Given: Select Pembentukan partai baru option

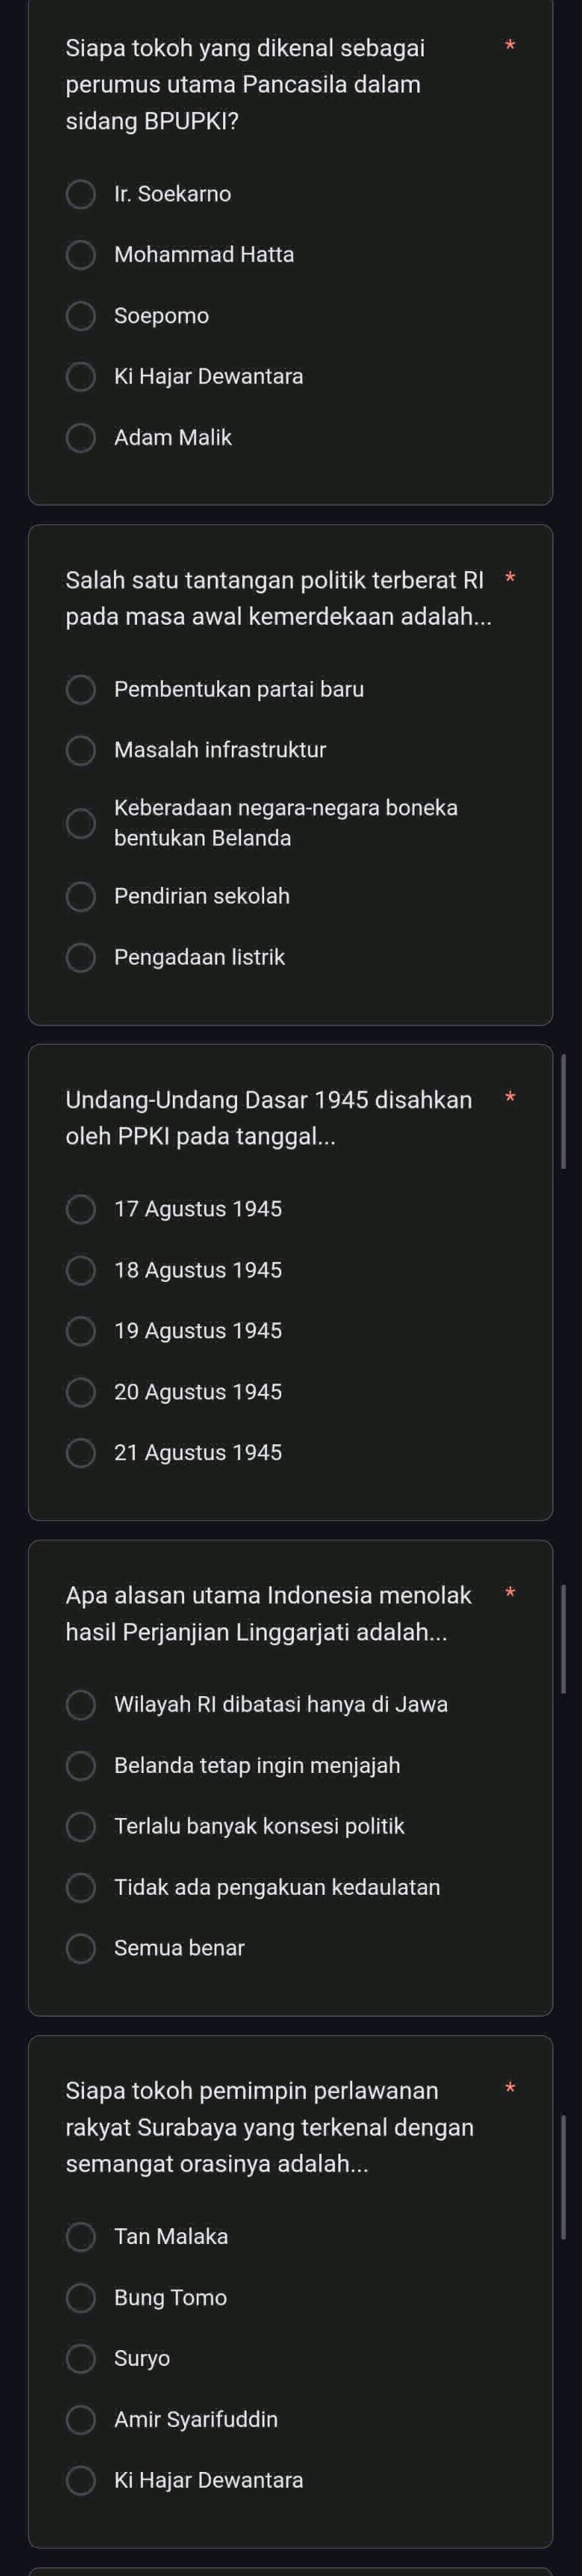Looking at the screenshot, I should (80, 690).
